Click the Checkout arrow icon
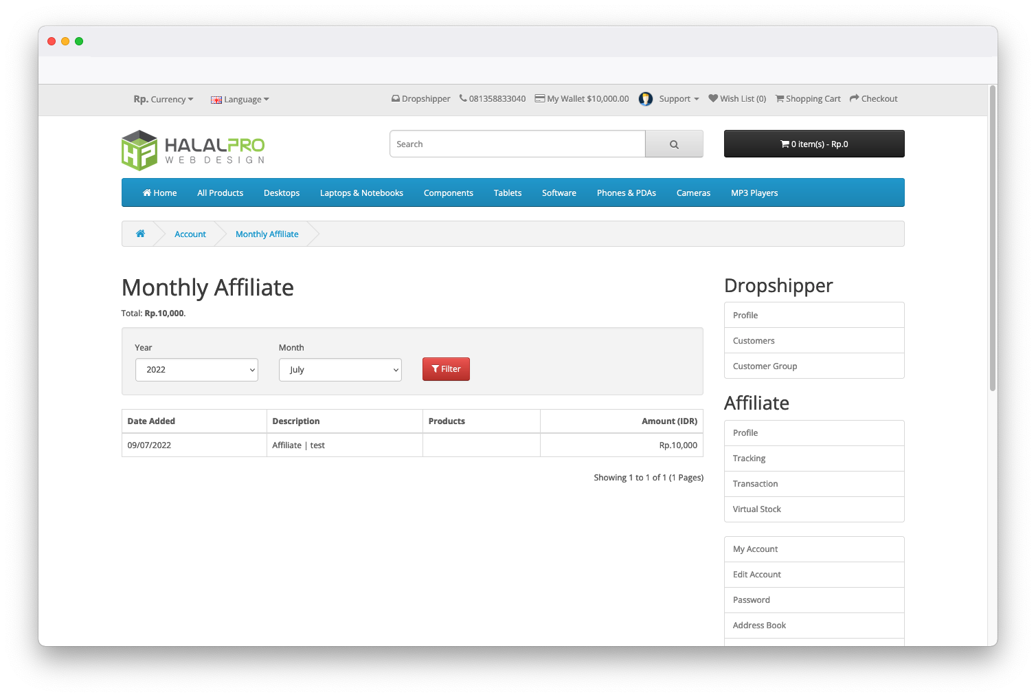Image resolution: width=1036 pixels, height=697 pixels. coord(853,98)
